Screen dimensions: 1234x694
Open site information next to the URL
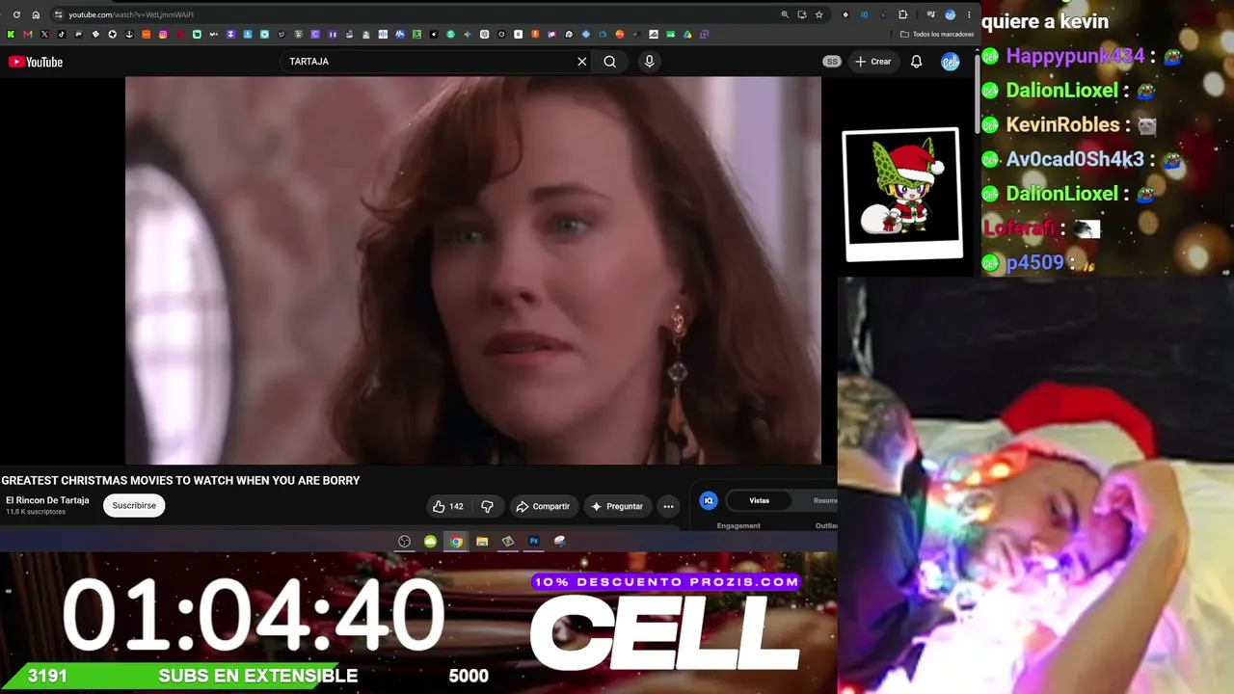[x=59, y=14]
